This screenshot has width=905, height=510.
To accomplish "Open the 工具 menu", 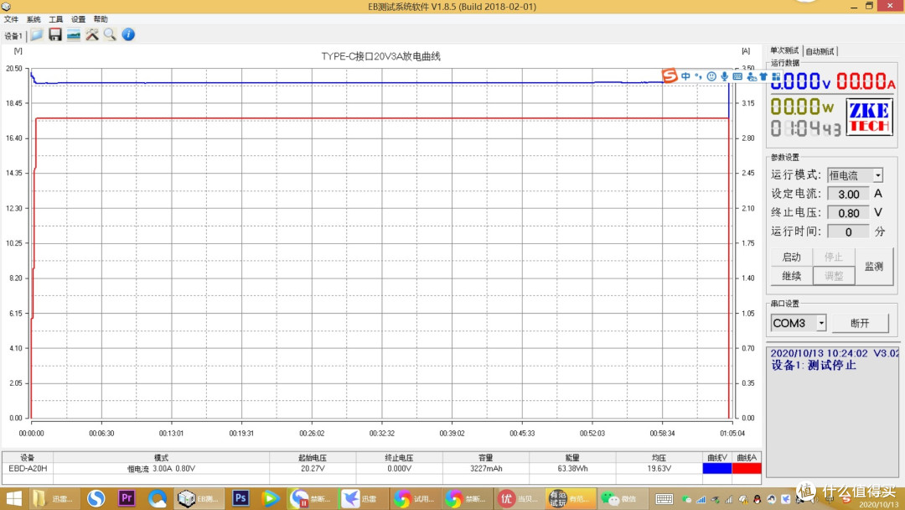I will (x=55, y=19).
